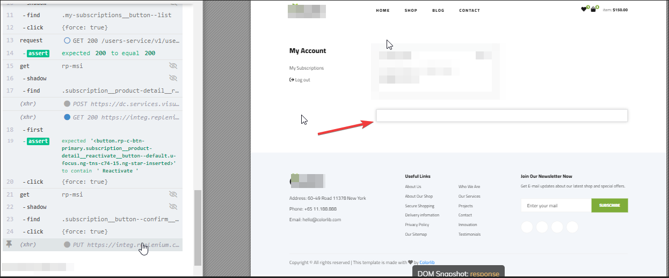
Task: Click the eye-slash icon on command 16 shadow
Action: [173, 78]
